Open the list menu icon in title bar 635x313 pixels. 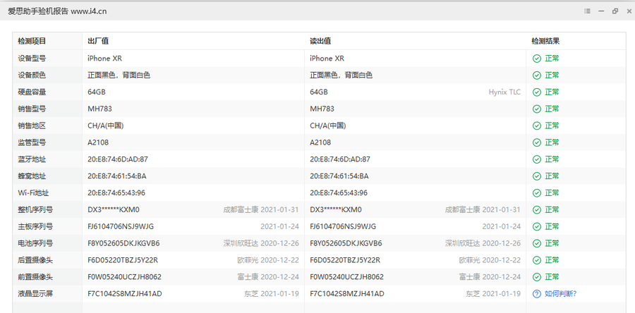tap(587, 11)
